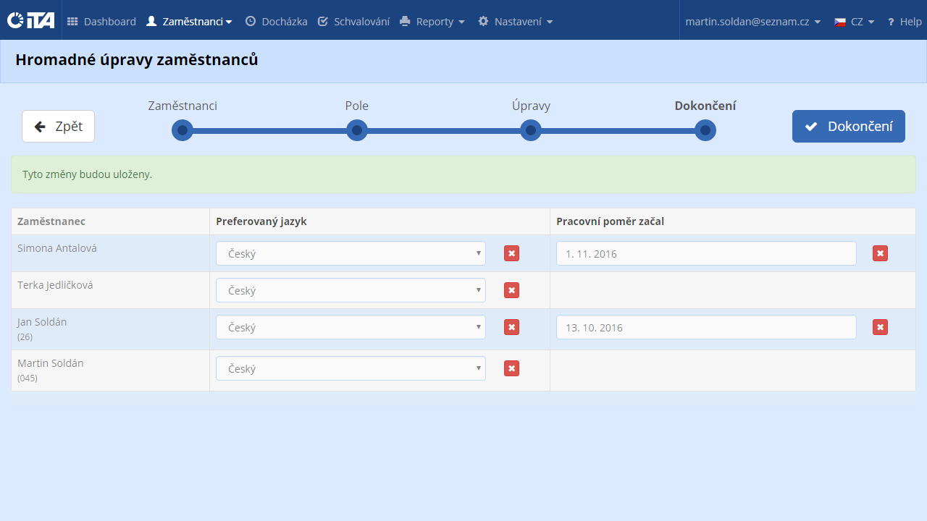The image size is (927, 521).
Task: Click the iTA logo in the navbar
Action: 30,21
